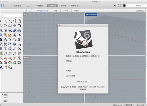Open the 预设值 layer dropdown
Viewport: 147px width, 106px height.
coord(138,6)
